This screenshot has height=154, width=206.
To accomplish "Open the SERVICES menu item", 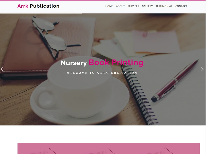I will pos(133,6).
